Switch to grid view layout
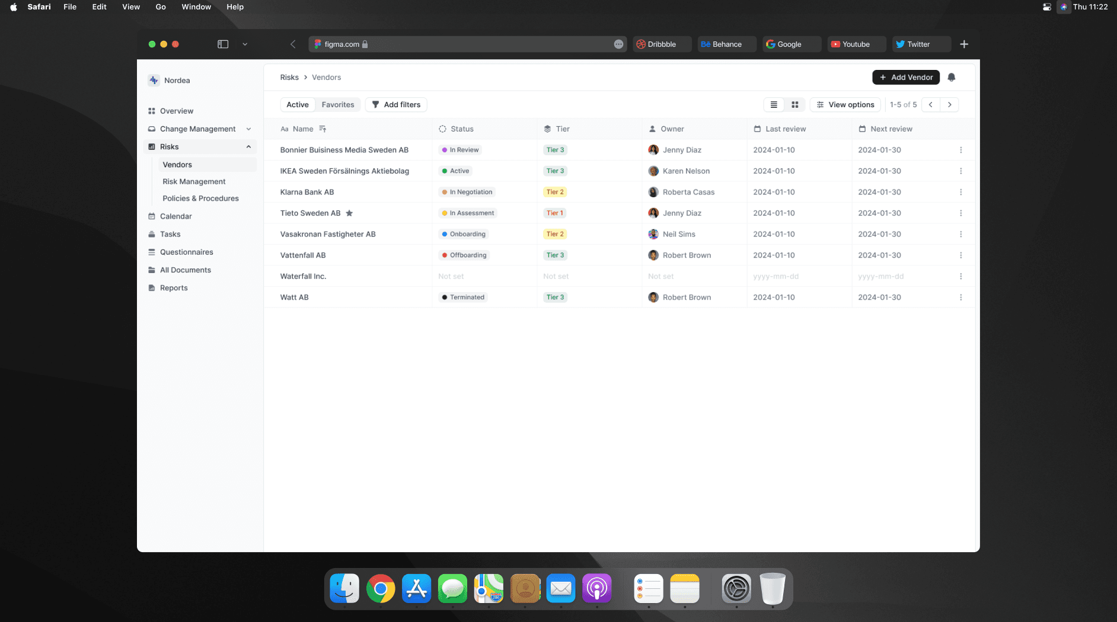 pyautogui.click(x=795, y=104)
